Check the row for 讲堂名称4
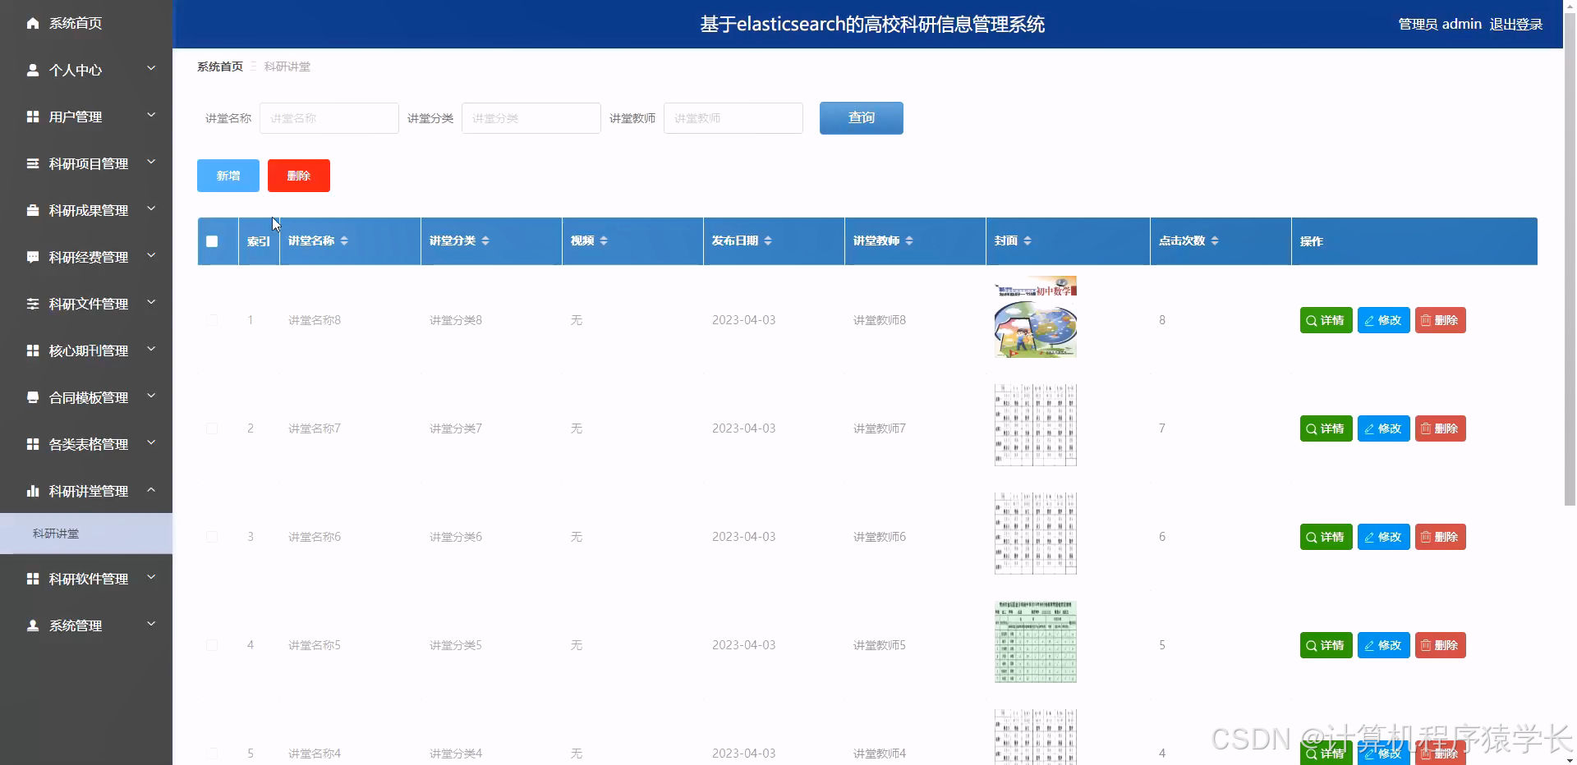Viewport: 1577px width, 765px height. click(x=212, y=754)
